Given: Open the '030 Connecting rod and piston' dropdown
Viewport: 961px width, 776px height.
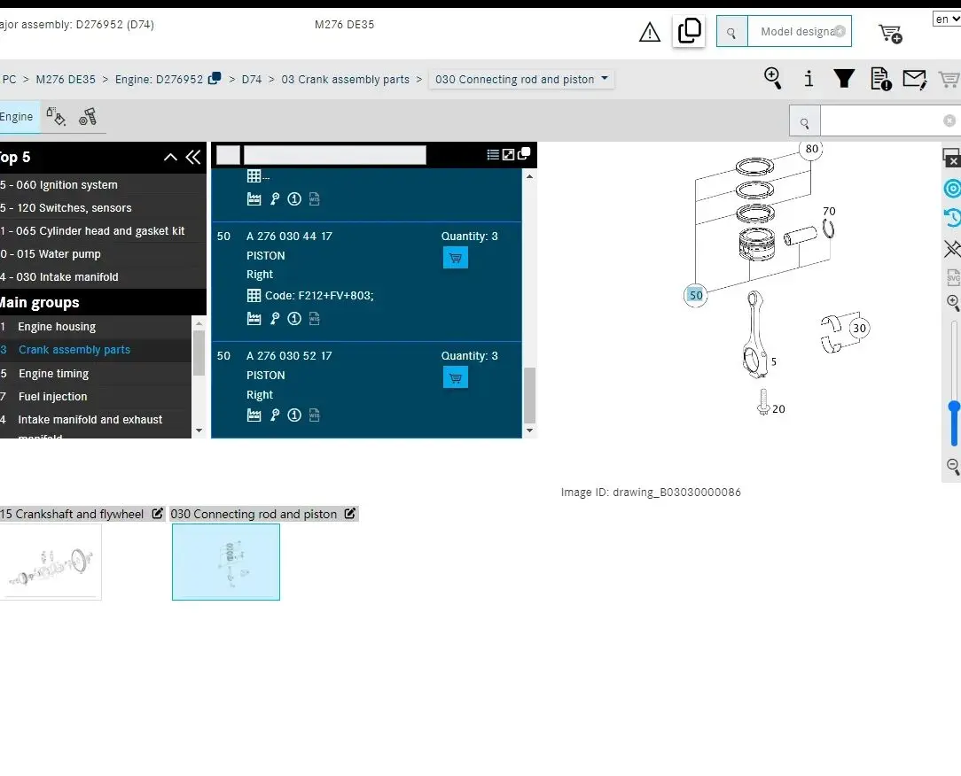Looking at the screenshot, I should (x=522, y=79).
